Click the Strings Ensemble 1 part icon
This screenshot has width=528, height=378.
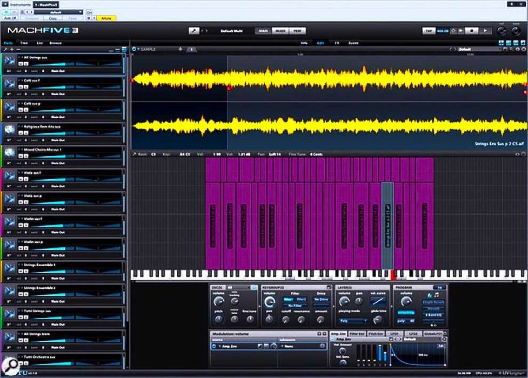pos(10,268)
